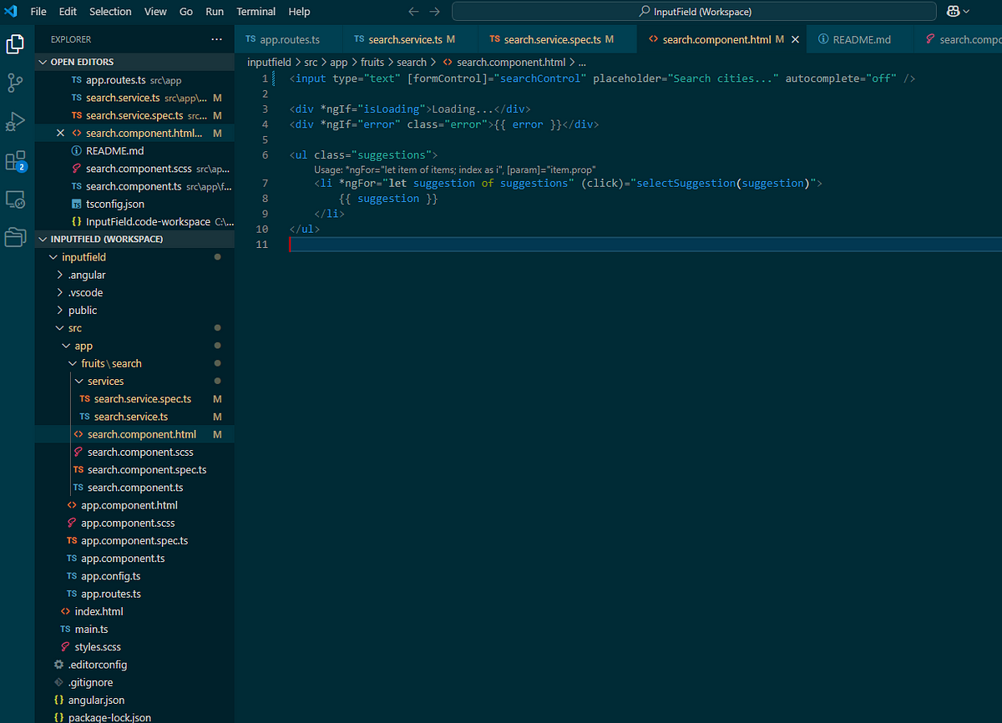Close the search.component.html tab
Viewport: 1002px width, 723px height.
pyautogui.click(x=795, y=39)
